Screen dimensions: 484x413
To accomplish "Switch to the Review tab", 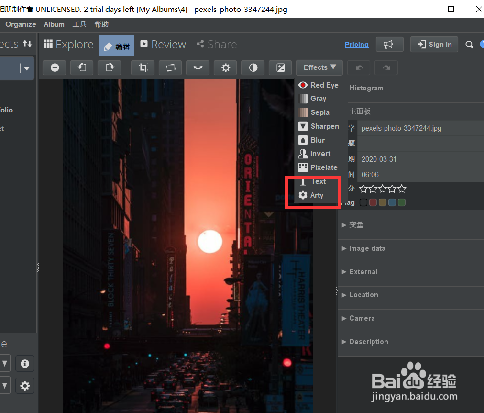I will tap(163, 44).
